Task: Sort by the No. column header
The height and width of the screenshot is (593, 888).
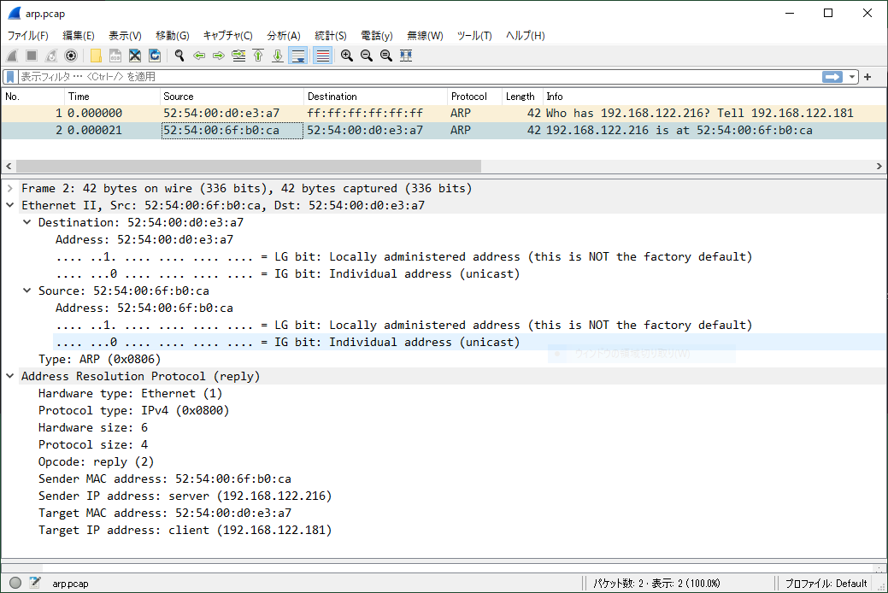Action: [x=32, y=97]
